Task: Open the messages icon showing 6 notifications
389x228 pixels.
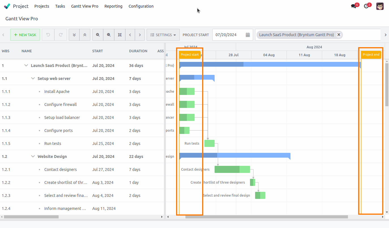Action: (x=354, y=5)
